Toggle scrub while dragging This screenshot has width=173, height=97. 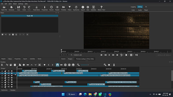tap(61, 65)
